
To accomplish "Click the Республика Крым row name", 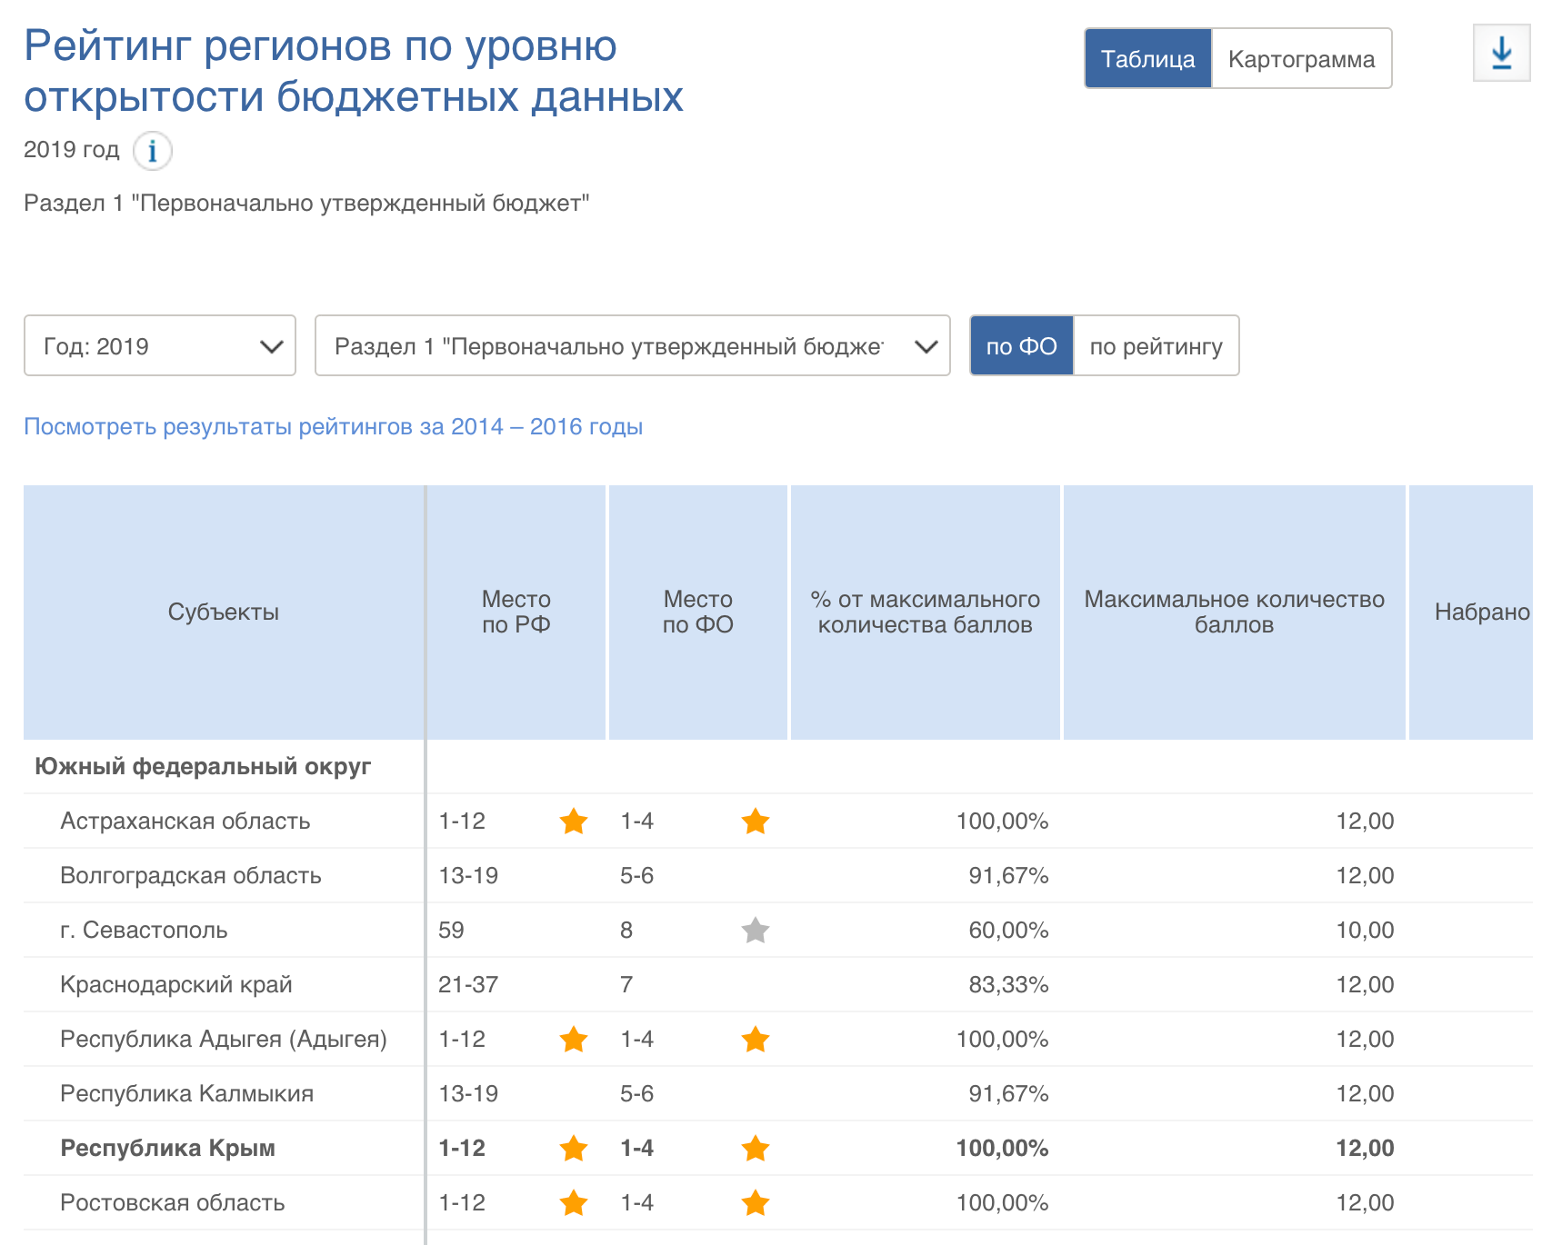I will tap(167, 1149).
